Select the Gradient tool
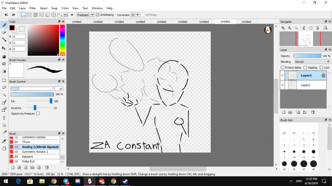 pos(4,71)
